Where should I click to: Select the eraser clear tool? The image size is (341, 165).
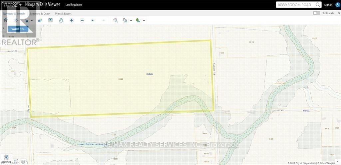[40, 20]
